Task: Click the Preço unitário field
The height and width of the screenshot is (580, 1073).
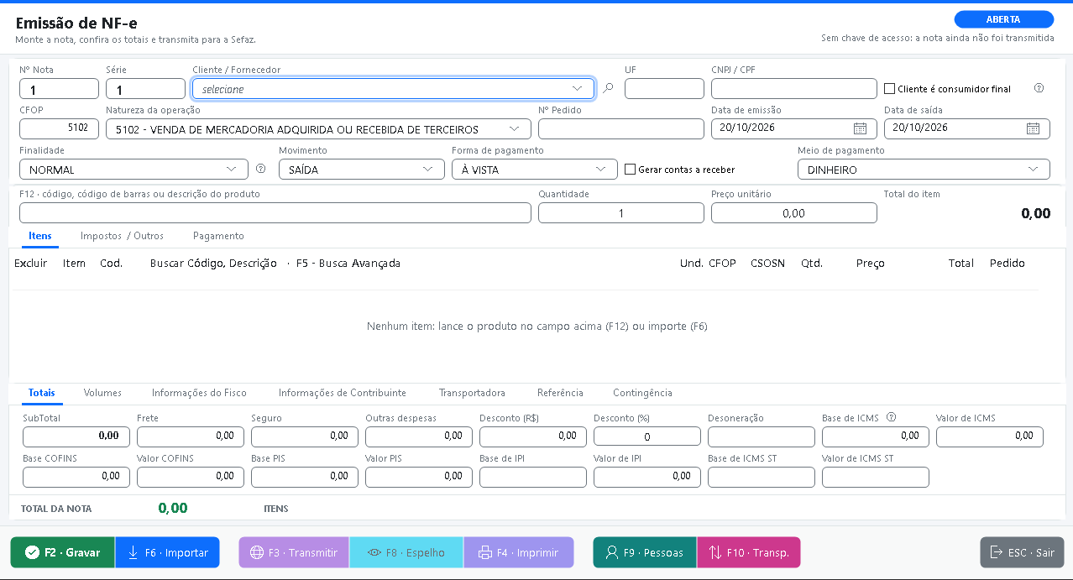Action: point(794,213)
